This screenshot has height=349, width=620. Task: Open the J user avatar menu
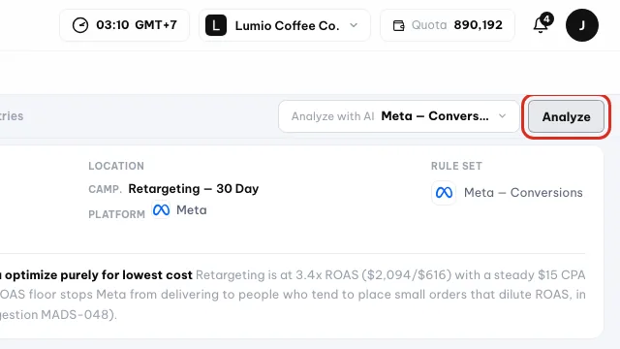[582, 25]
